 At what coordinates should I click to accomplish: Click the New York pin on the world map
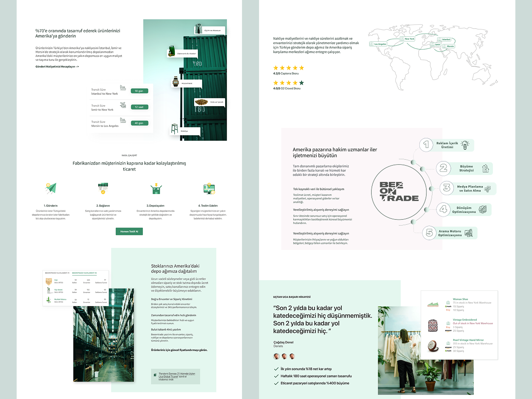pos(407,39)
